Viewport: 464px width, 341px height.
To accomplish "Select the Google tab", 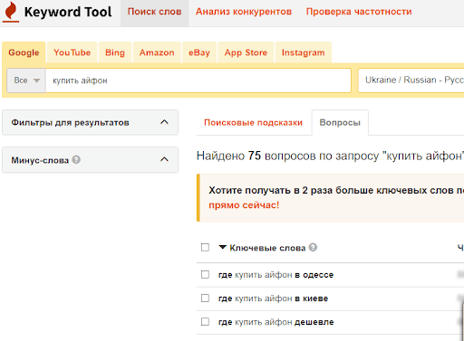I will coord(24,52).
